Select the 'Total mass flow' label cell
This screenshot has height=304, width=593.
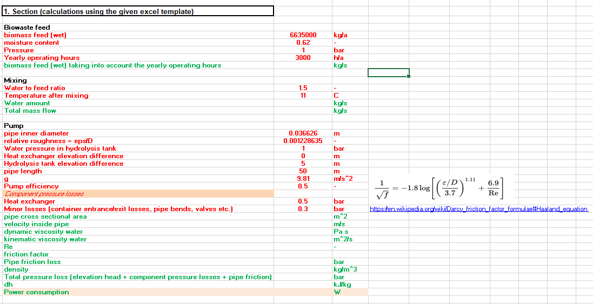pos(138,111)
